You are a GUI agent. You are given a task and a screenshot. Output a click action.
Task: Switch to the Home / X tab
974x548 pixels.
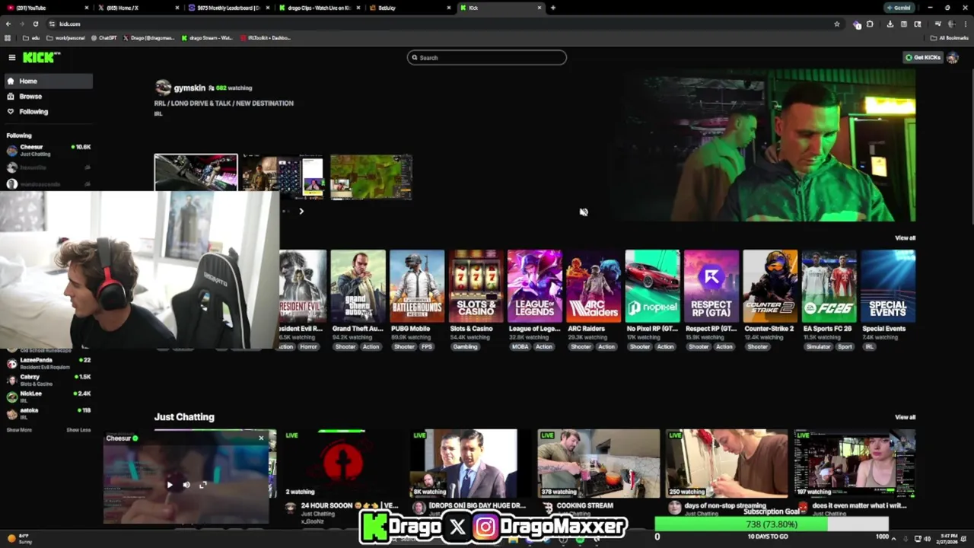[137, 8]
